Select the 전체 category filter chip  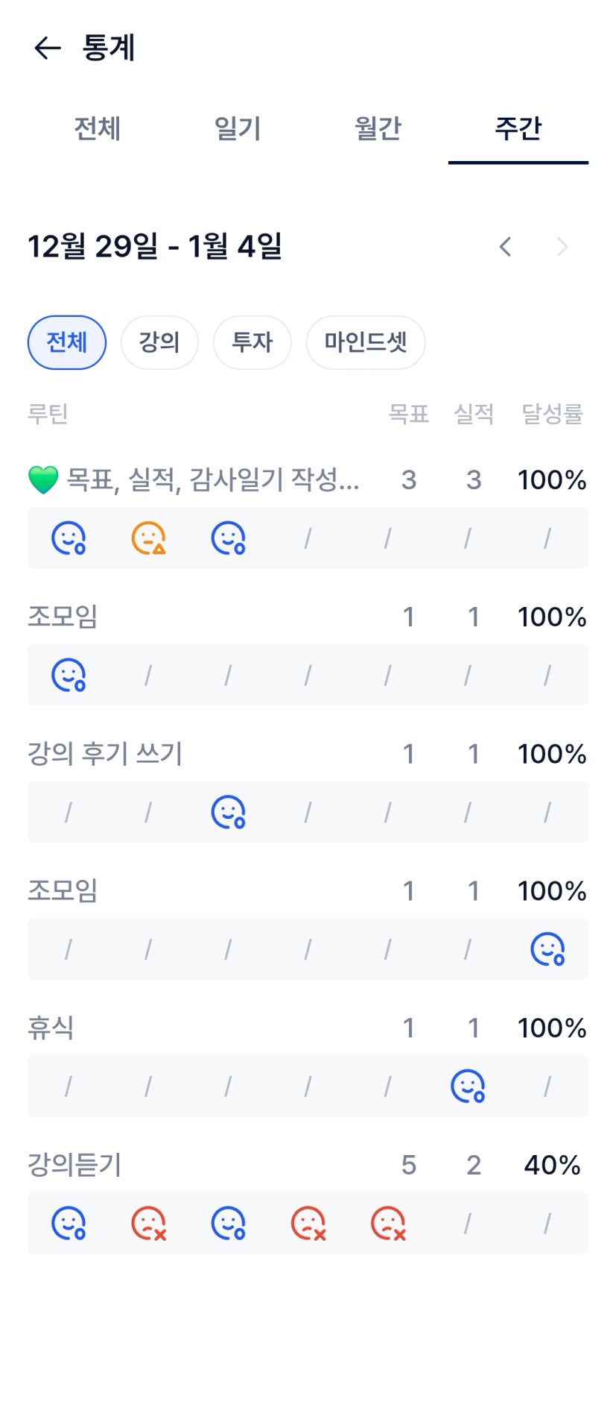[x=67, y=342]
